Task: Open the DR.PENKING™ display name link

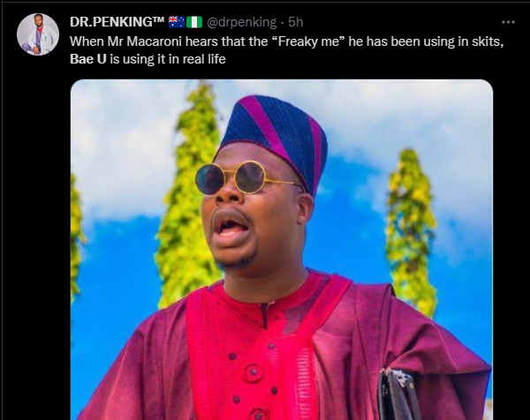Action: 117,22
